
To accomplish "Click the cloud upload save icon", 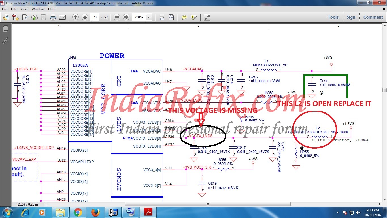I will [x=34, y=17].
